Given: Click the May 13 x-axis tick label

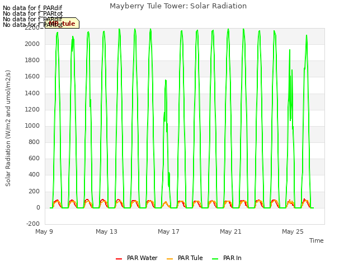Looking at the screenshot, I should (106, 231).
